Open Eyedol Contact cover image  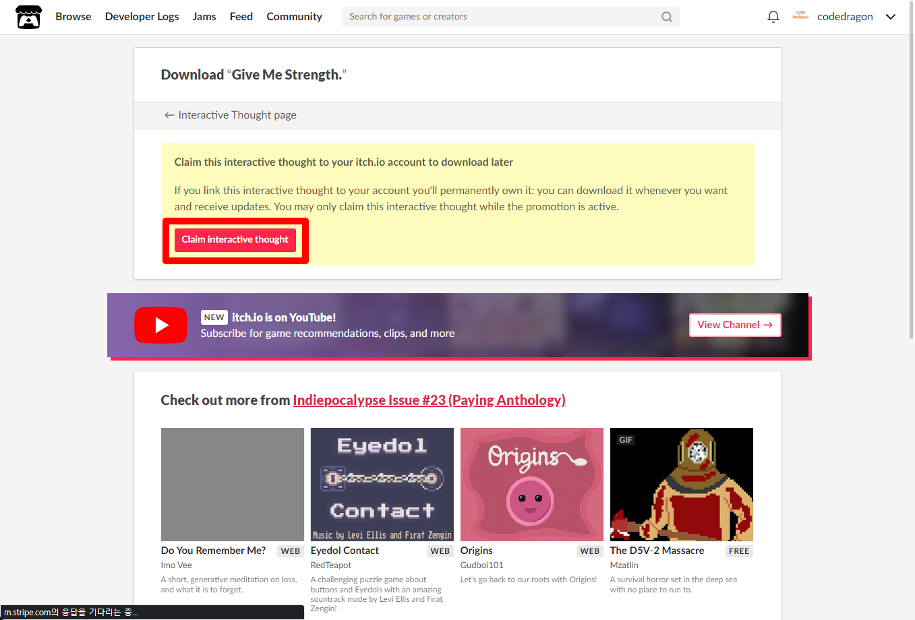pyautogui.click(x=382, y=485)
